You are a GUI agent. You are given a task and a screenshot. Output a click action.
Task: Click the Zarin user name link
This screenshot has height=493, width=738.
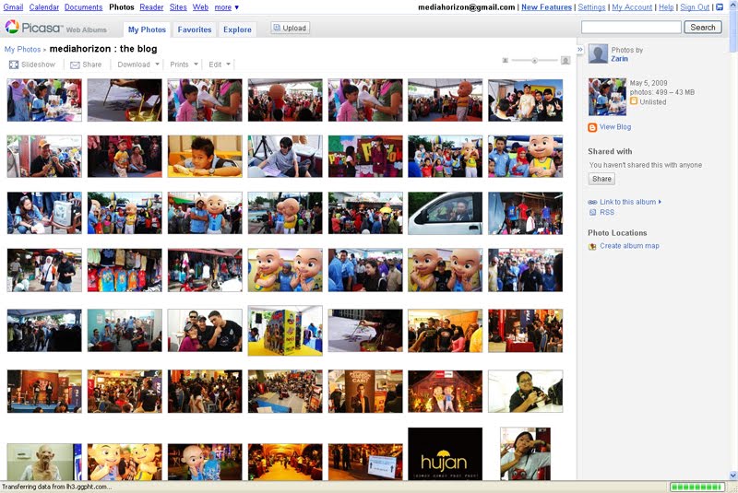tap(619, 59)
